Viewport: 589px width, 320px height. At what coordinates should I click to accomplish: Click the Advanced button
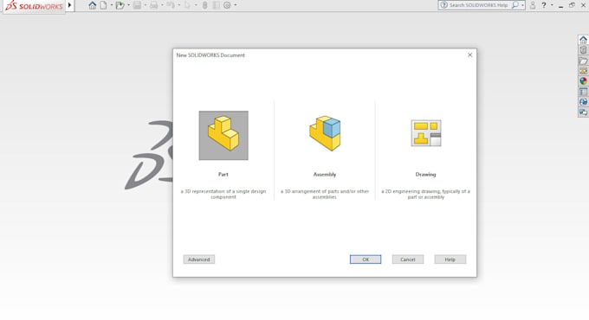coord(199,259)
